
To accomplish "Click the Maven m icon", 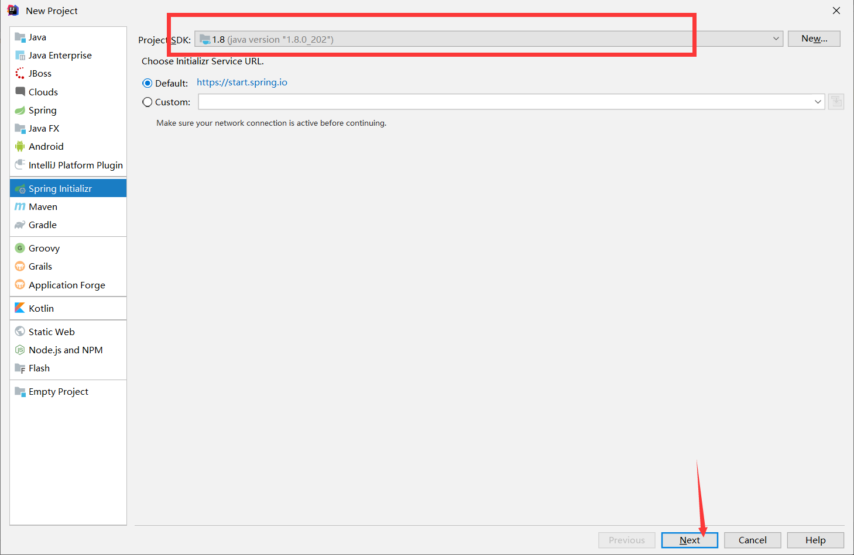I will (20, 207).
